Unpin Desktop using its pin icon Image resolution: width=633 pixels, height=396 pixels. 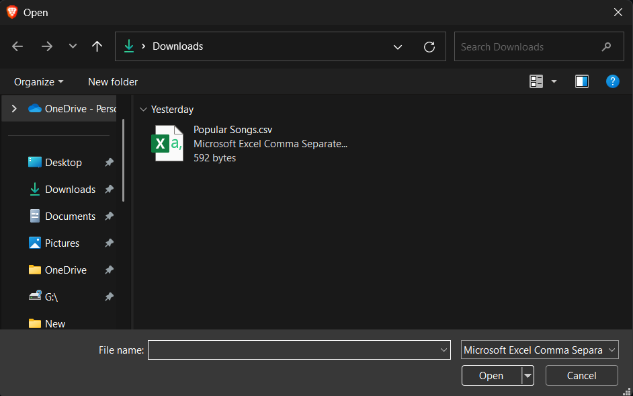coord(109,163)
